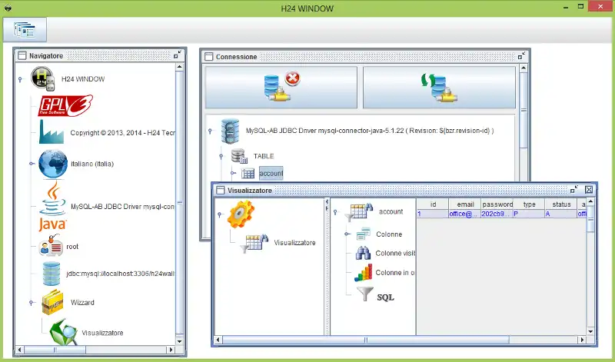Maximize the Navigatore panel
Image resolution: width=615 pixels, height=362 pixels.
(178, 55)
